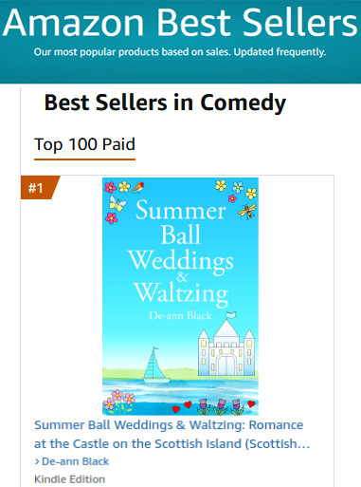The image size is (361, 487).
Task: Click the sailboat on the book cover
Action: point(155,365)
